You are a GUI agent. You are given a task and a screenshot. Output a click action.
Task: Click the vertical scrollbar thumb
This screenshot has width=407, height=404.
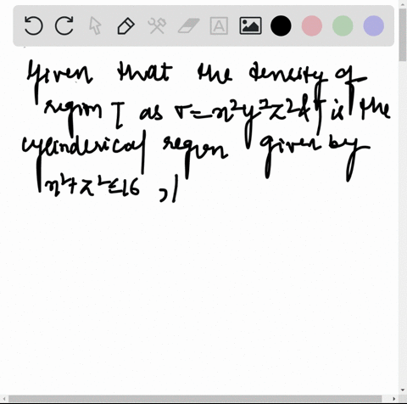[403, 35]
